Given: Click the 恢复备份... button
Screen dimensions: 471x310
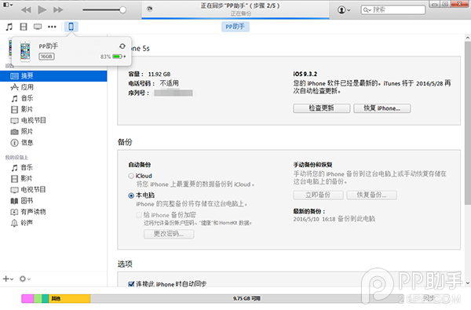Looking at the screenshot, I should coord(371,195).
